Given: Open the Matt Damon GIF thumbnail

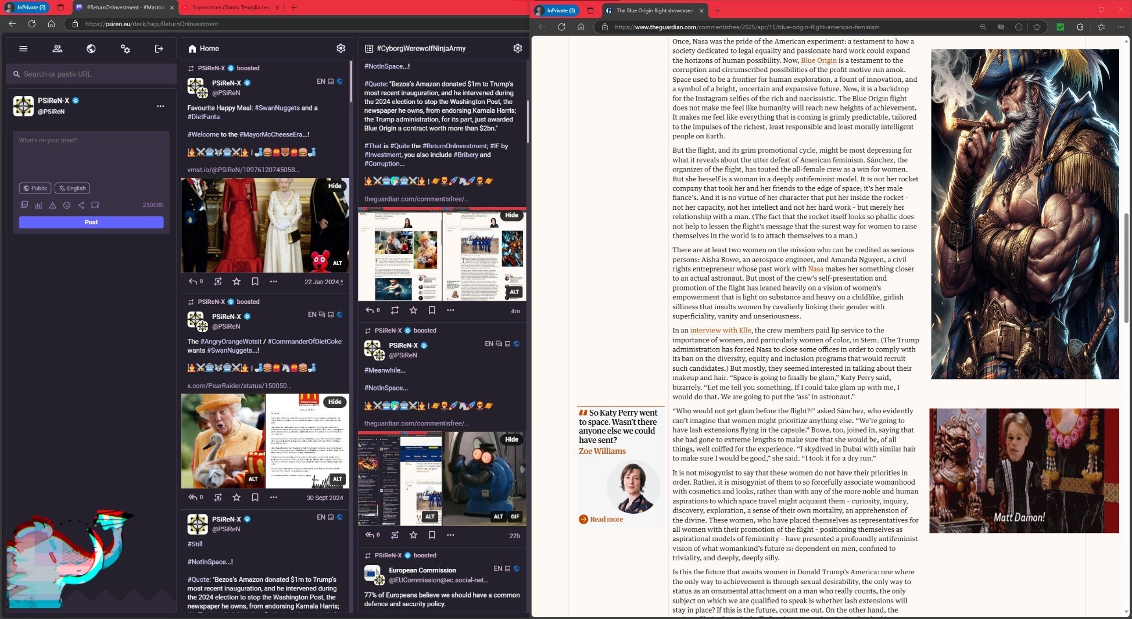Looking at the screenshot, I should point(1024,471).
